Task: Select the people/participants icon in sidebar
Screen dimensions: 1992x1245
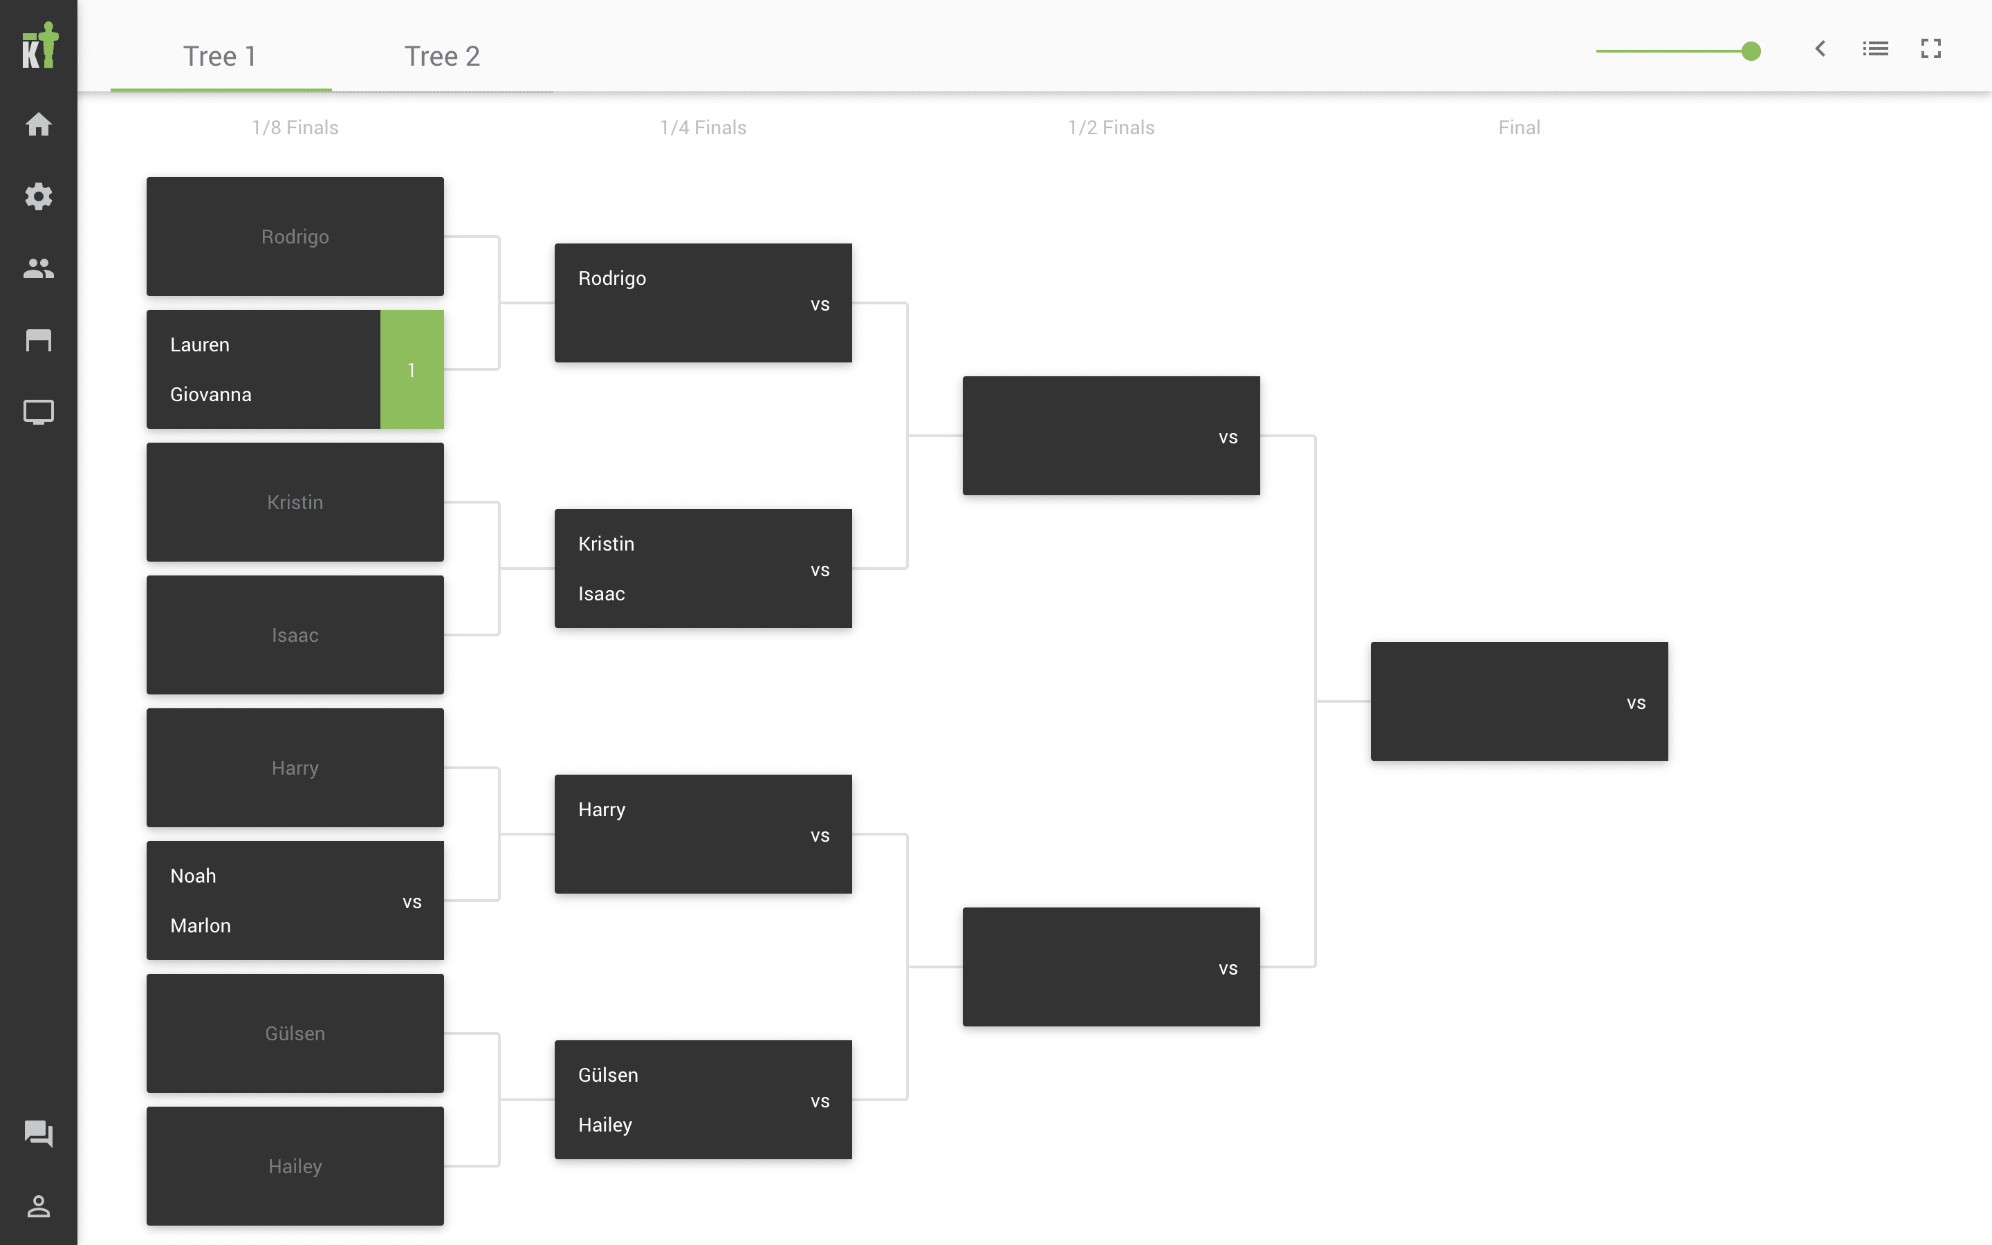Action: tap(39, 268)
